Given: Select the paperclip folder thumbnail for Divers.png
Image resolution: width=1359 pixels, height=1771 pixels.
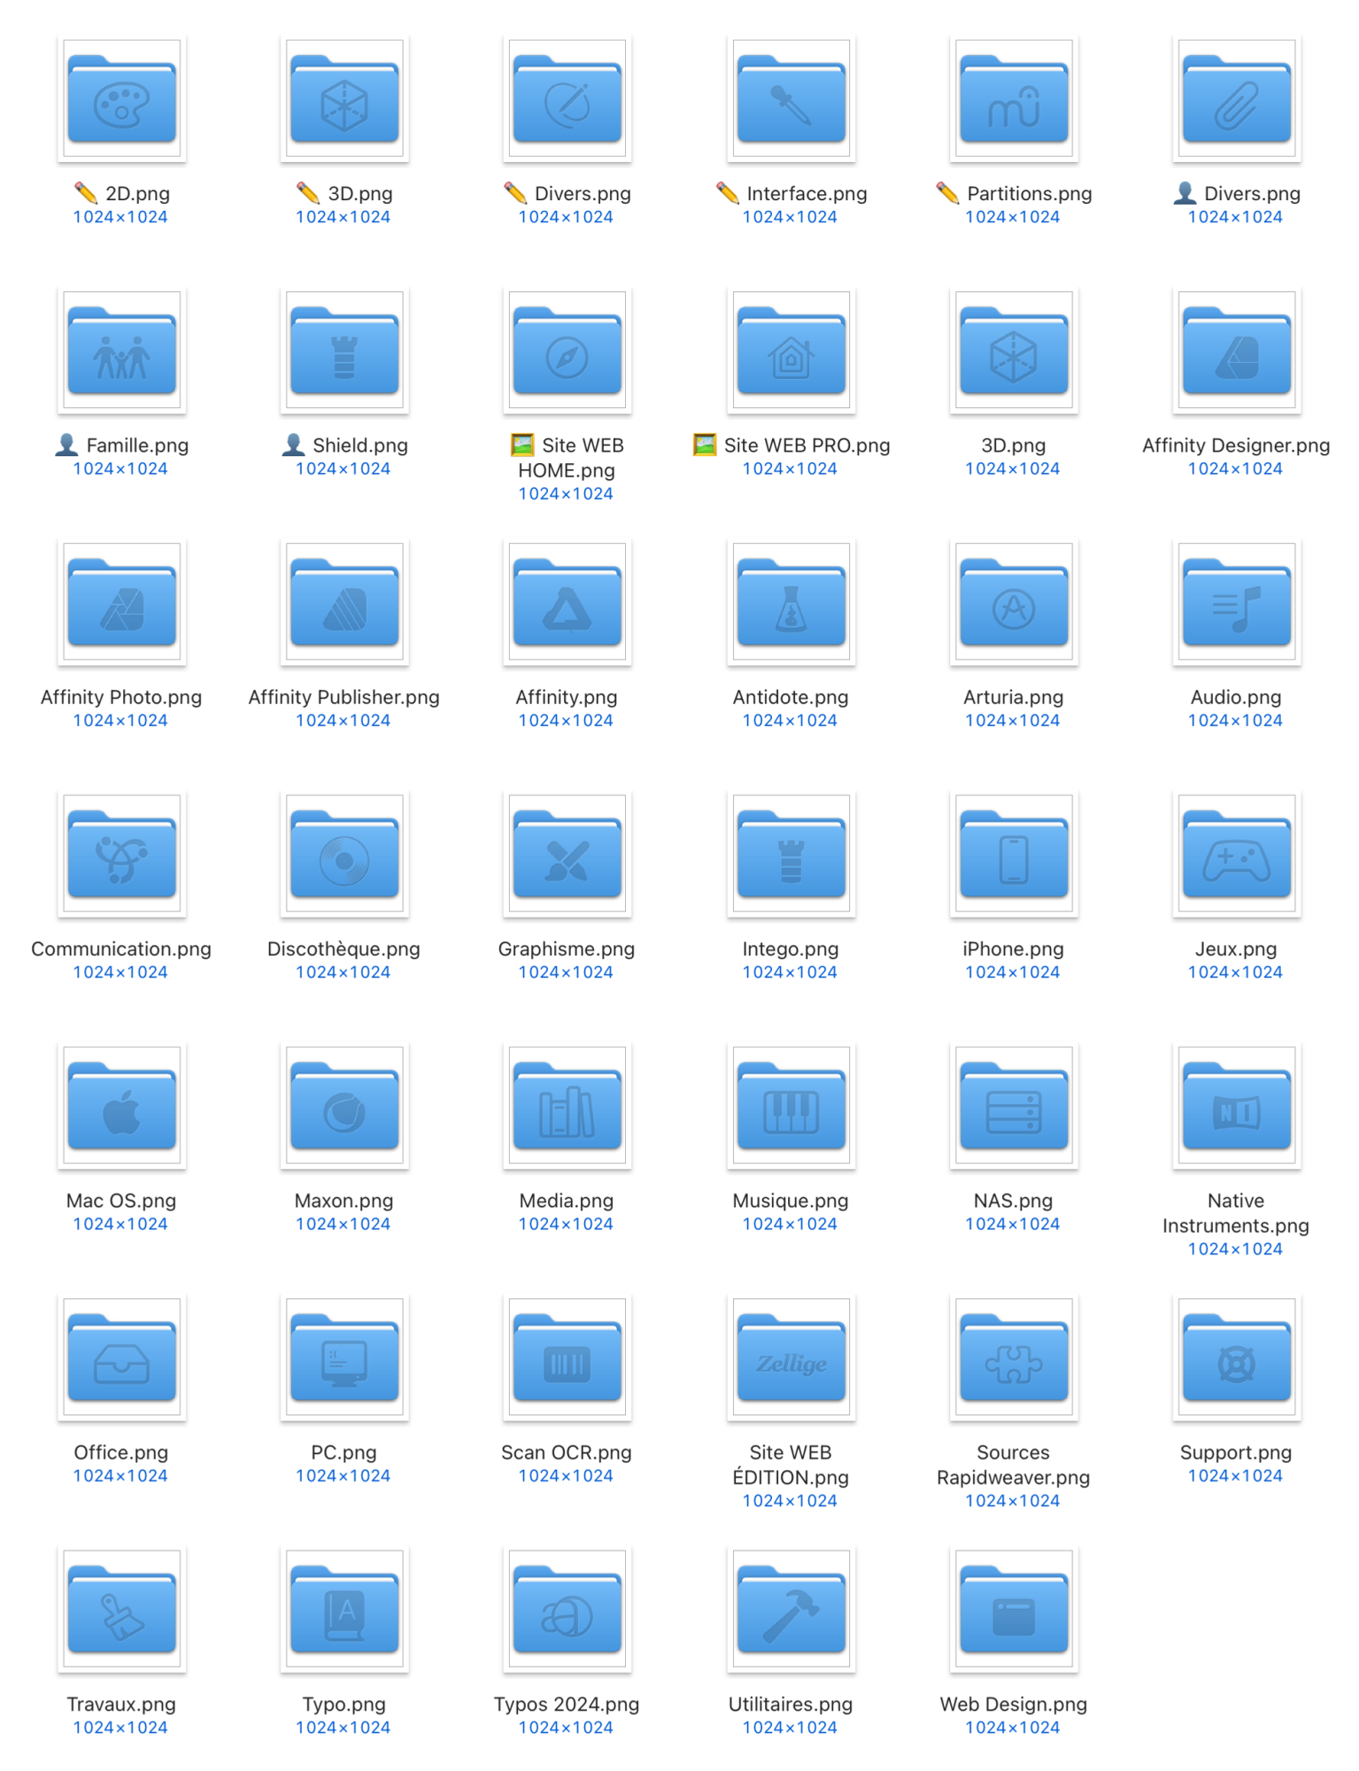Looking at the screenshot, I should tap(1237, 100).
